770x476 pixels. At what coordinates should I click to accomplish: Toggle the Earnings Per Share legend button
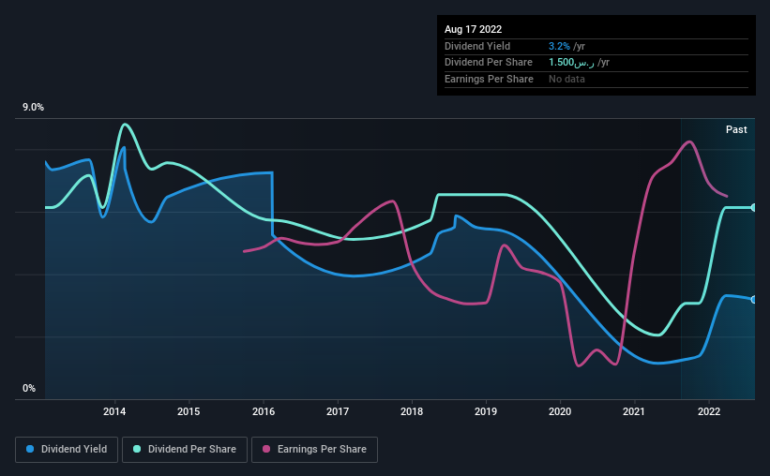pos(314,450)
